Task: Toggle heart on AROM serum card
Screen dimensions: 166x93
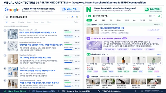Action: coord(159,58)
